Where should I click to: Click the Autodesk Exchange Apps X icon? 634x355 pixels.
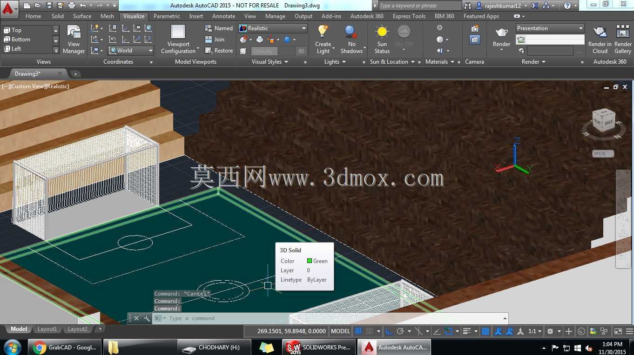pos(535,6)
